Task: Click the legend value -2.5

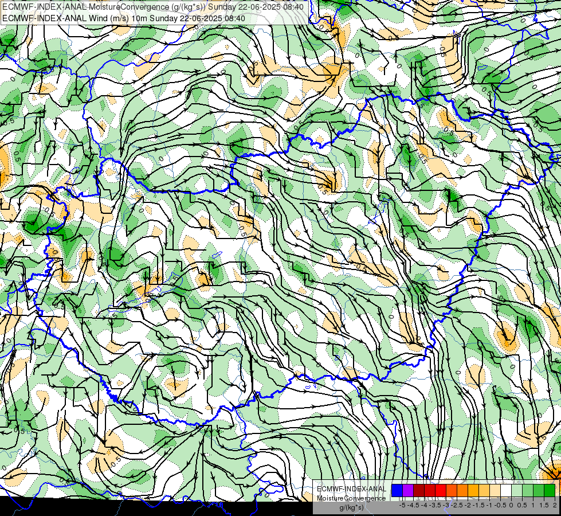Action: (x=458, y=505)
